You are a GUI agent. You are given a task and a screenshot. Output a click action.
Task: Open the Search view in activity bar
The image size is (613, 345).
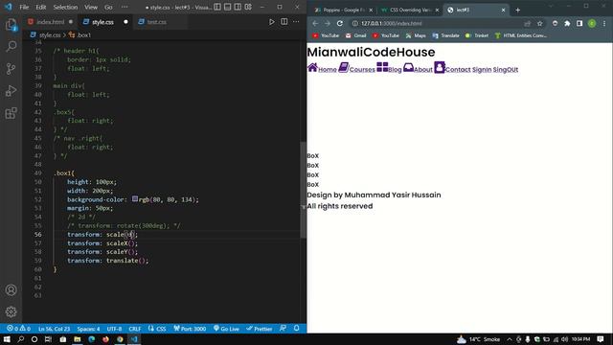point(11,47)
